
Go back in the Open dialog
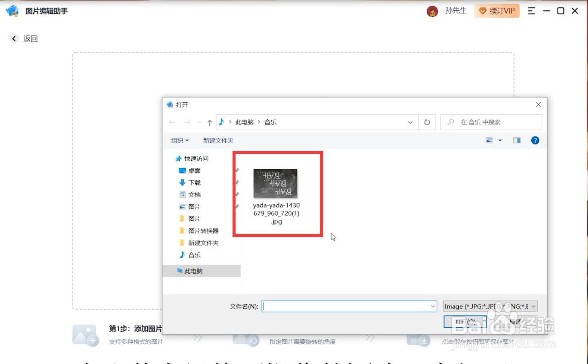click(172, 122)
